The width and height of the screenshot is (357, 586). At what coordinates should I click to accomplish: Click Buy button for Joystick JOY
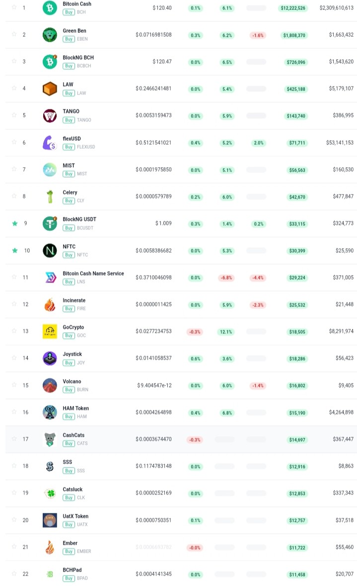coord(69,363)
